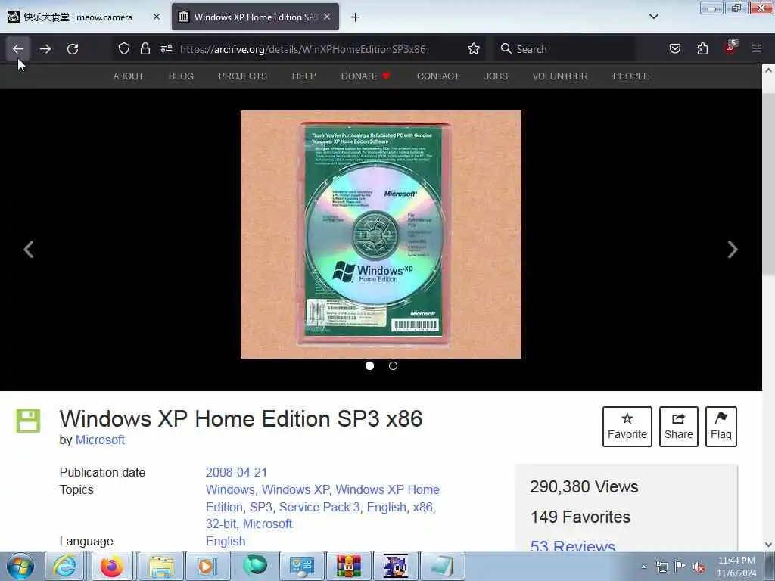Share this archive item
Viewport: 775px width, 581px height.
coord(679,427)
